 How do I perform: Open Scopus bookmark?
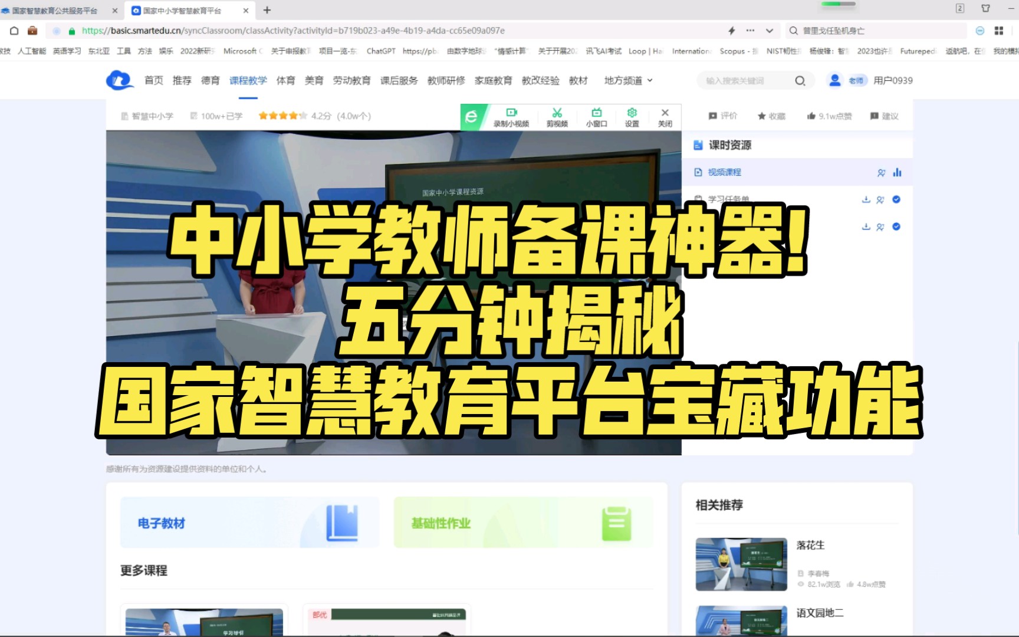[x=738, y=51]
